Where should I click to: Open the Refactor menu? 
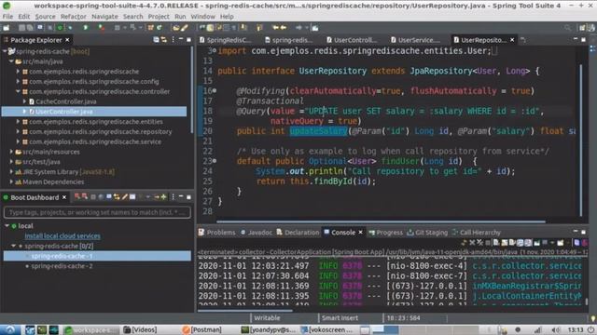coord(73,17)
